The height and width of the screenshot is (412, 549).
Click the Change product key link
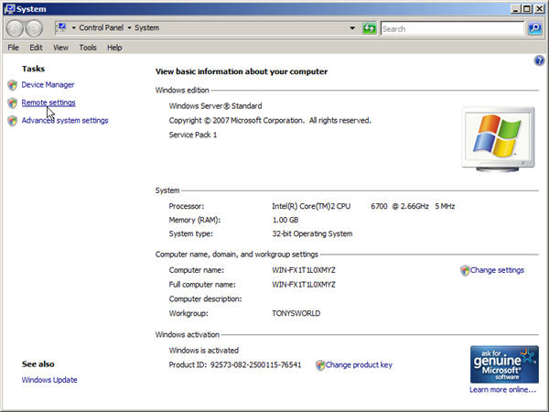(359, 365)
